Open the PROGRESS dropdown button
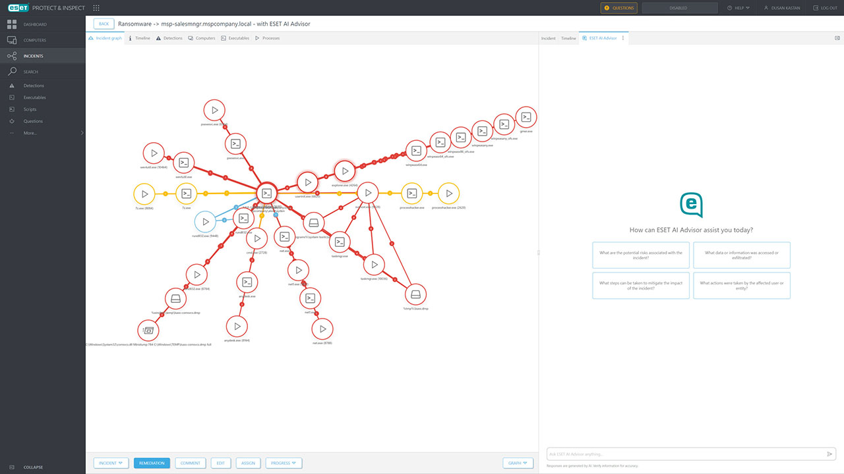The width and height of the screenshot is (844, 474). point(284,463)
